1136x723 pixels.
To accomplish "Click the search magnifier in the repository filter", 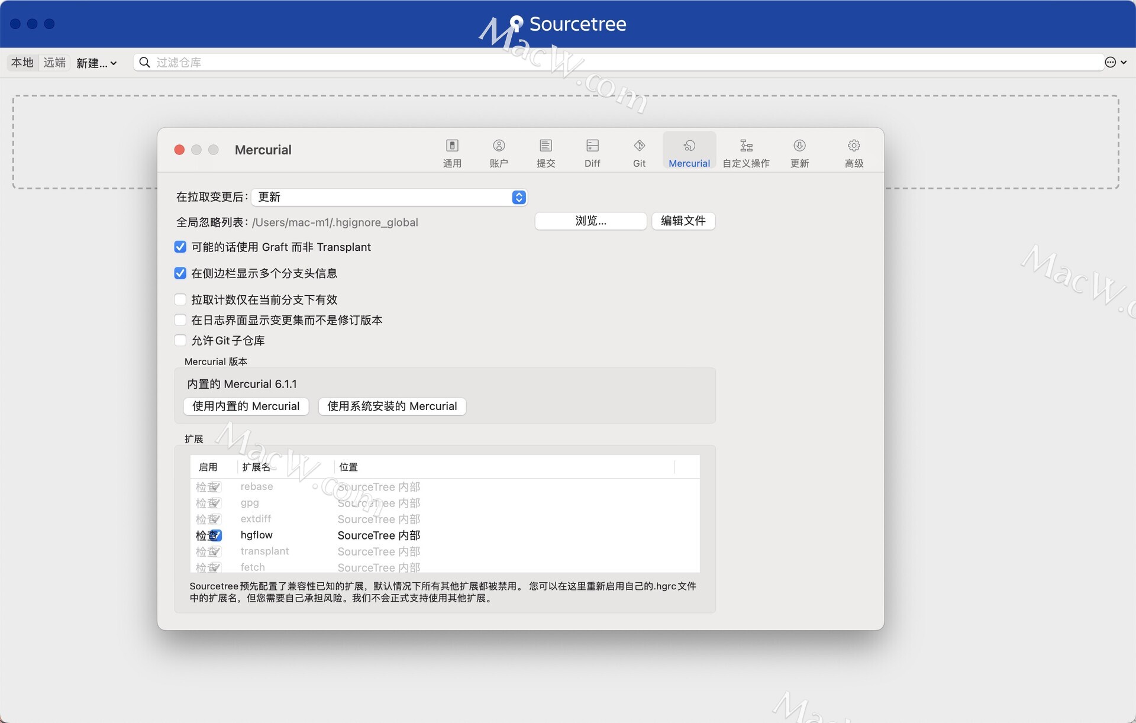I will (144, 62).
